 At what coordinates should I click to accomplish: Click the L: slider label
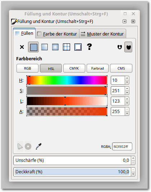point(22,101)
